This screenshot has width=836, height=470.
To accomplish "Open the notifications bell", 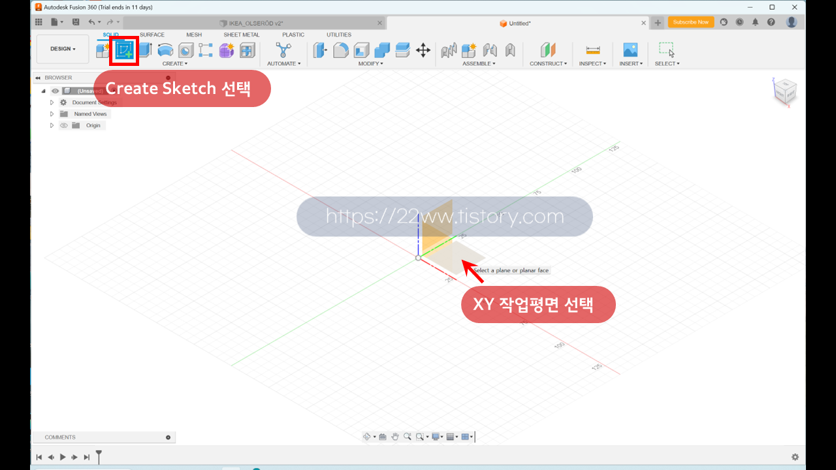I will pyautogui.click(x=755, y=22).
